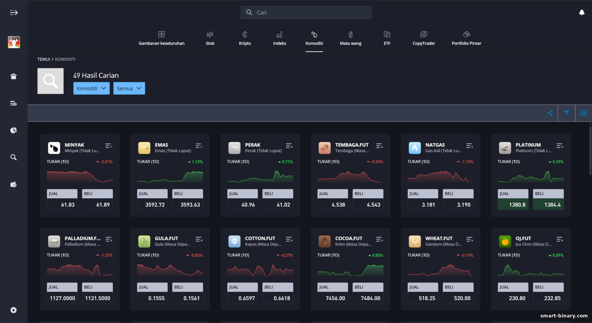Viewport: 592px width, 323px height.
Task: Click the share icon in toolbar
Action: pyautogui.click(x=550, y=113)
